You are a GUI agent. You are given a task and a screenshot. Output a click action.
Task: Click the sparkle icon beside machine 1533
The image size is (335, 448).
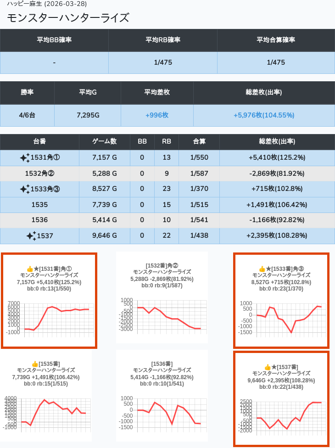coord(25,189)
